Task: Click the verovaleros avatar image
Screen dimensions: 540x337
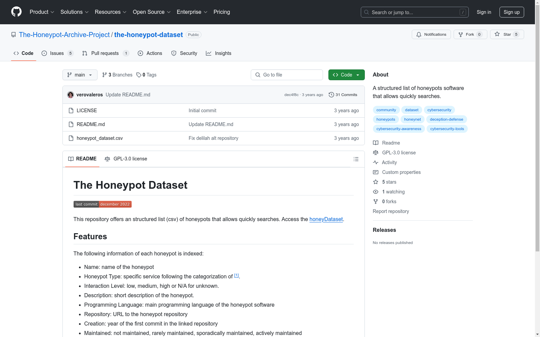Action: click(71, 95)
